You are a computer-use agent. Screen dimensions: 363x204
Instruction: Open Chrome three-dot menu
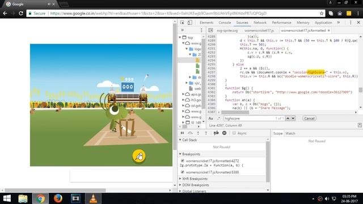pyautogui.click(x=358, y=14)
